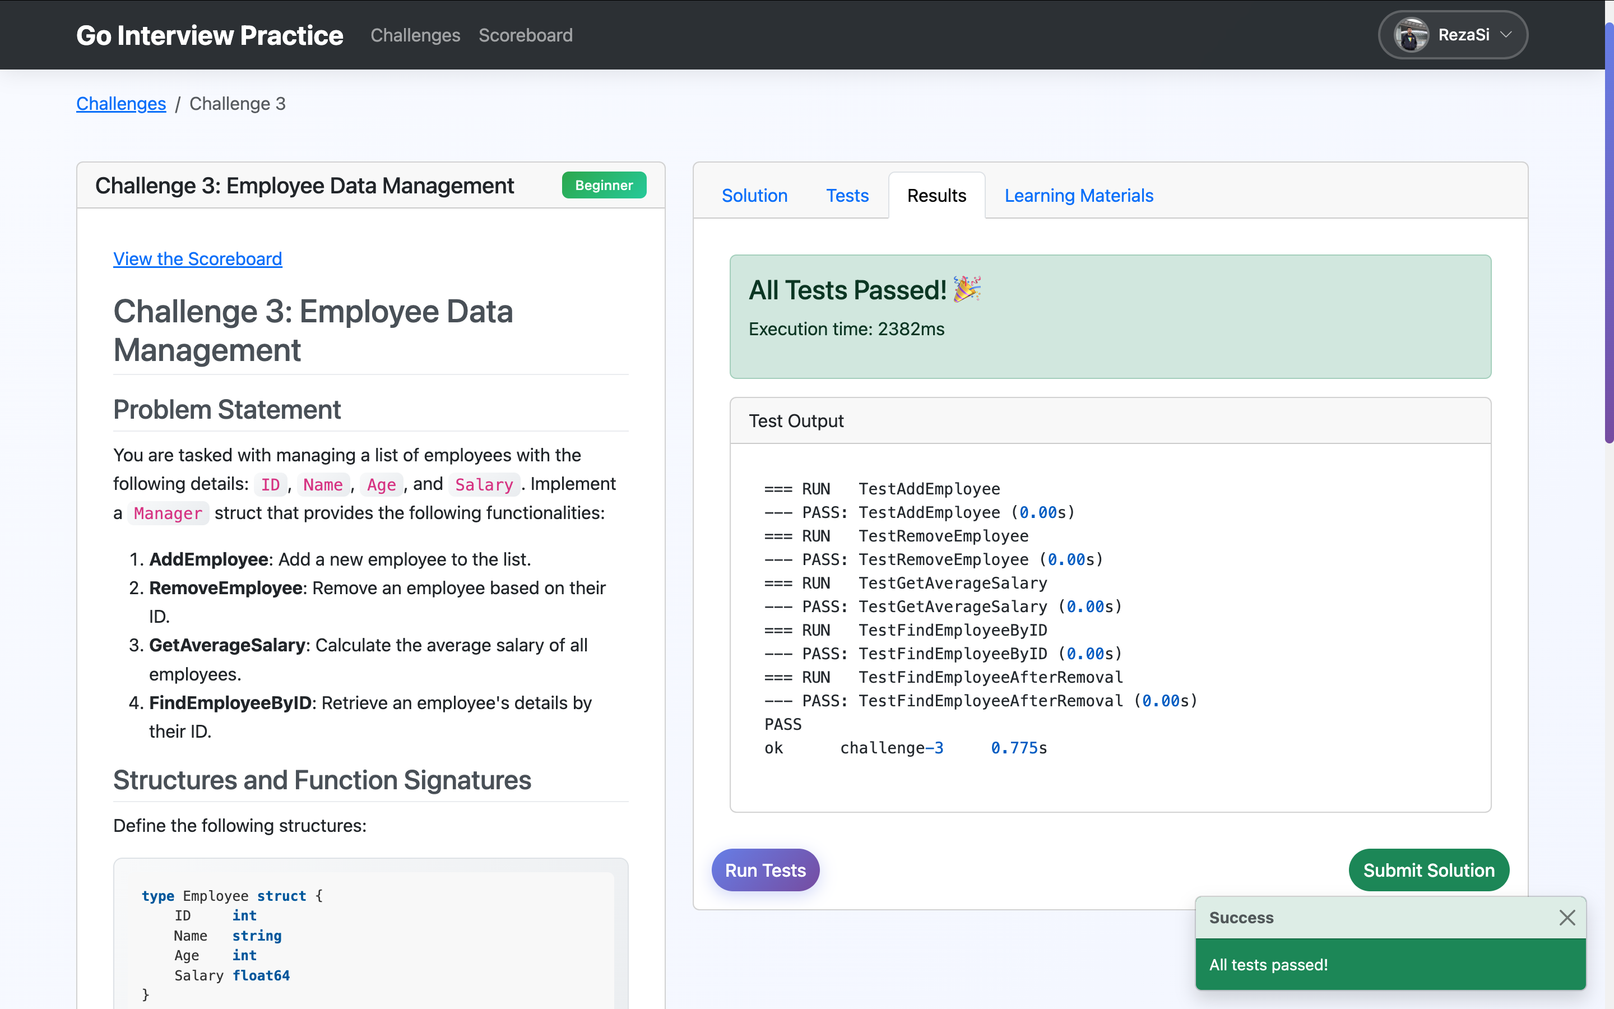Image resolution: width=1614 pixels, height=1009 pixels.
Task: Click the page scrollbar on the right
Action: (x=1608, y=234)
